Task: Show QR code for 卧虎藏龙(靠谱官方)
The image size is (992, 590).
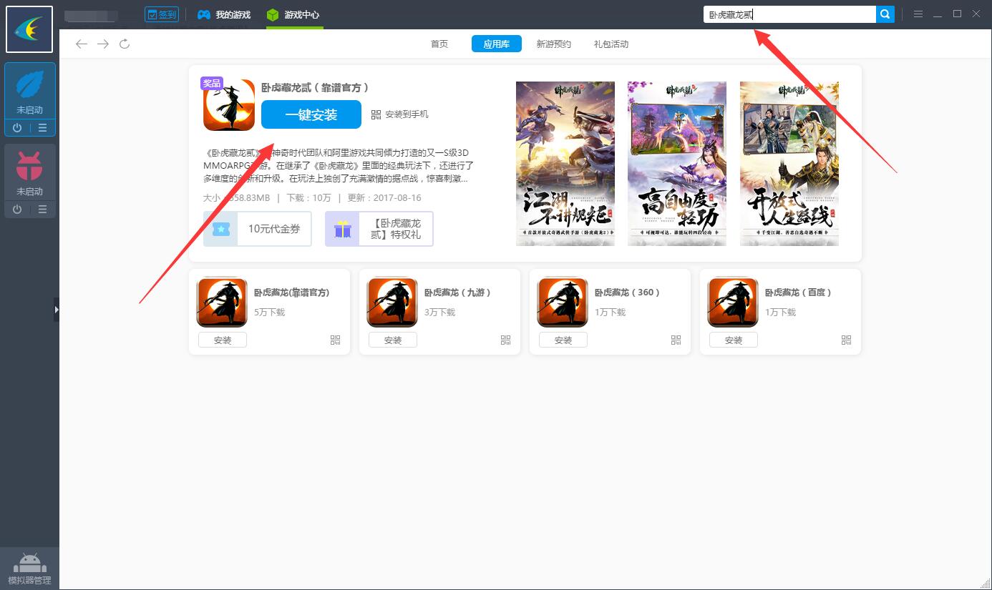Action: 336,340
